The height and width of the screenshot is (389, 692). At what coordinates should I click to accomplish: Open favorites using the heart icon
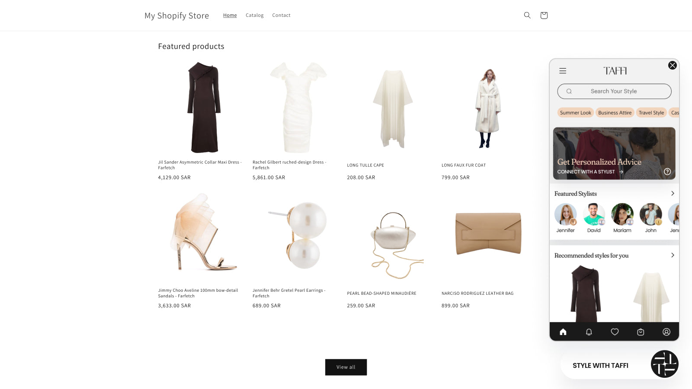pyautogui.click(x=615, y=332)
